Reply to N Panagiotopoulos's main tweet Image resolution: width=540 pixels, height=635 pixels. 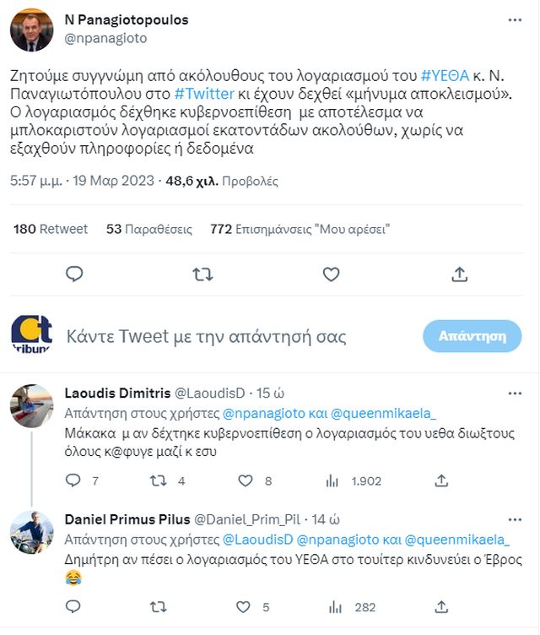tap(74, 274)
